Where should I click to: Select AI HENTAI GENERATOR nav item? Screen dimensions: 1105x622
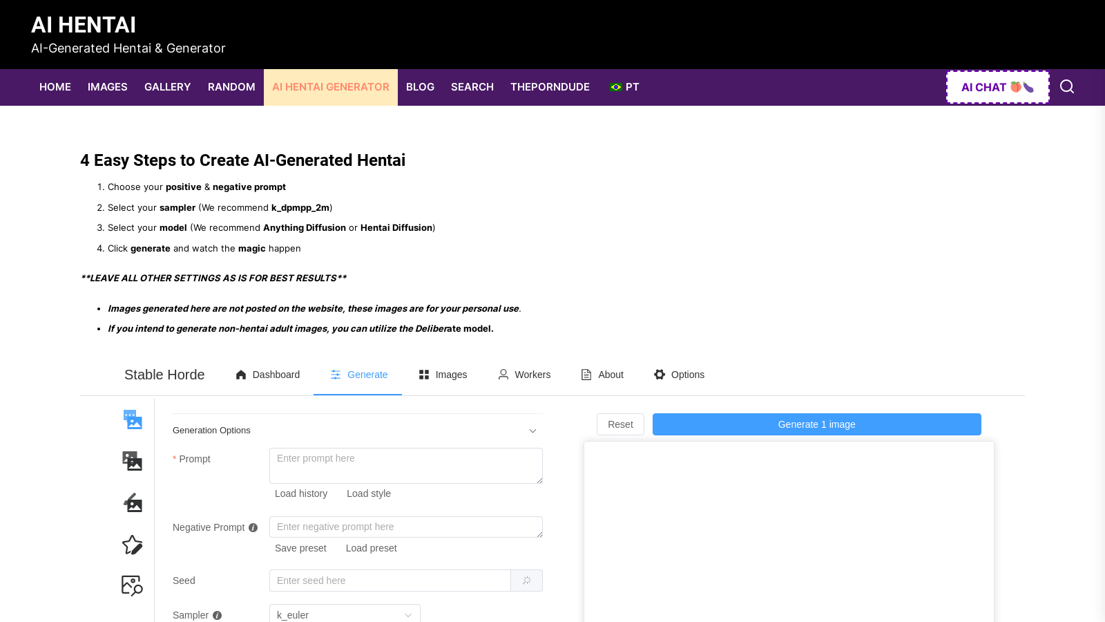coord(331,87)
